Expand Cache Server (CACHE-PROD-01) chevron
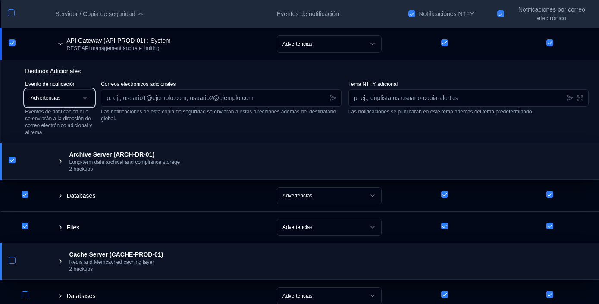Screen dimensions: 599x304 point(60,261)
